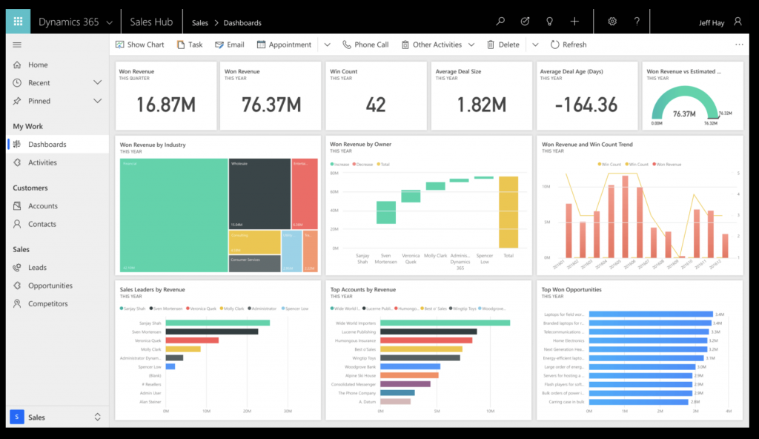Viewport: 759px width, 439px height.
Task: Click the plus icon to create record
Action: coord(574,22)
